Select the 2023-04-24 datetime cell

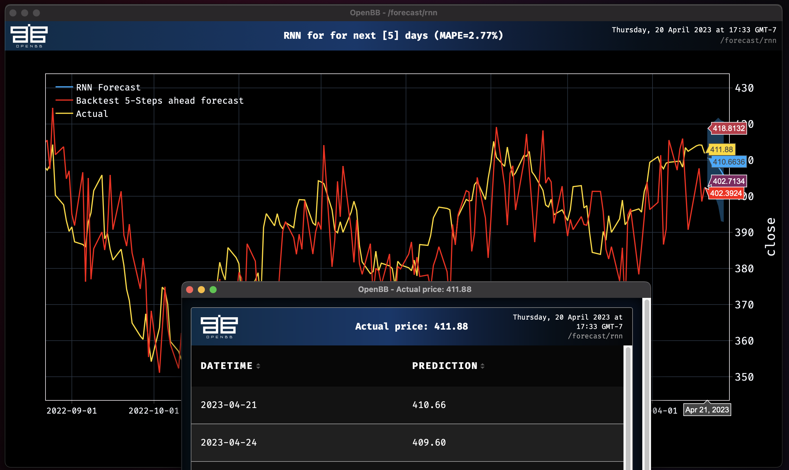pyautogui.click(x=229, y=442)
